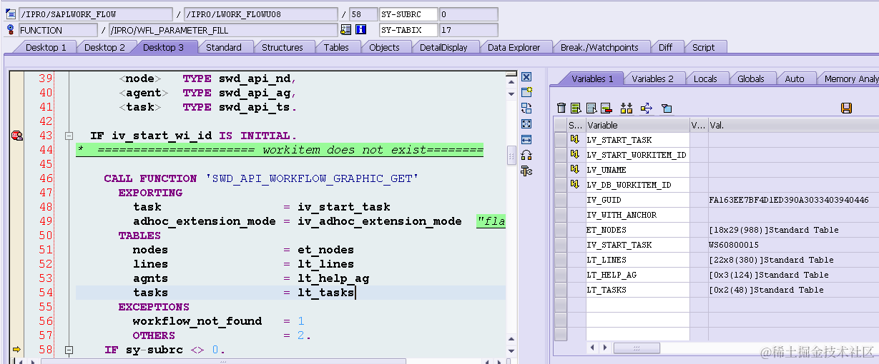Viewport: 879px width, 364px height.
Task: Click the Close Tool icon beside editor
Action: (526, 77)
